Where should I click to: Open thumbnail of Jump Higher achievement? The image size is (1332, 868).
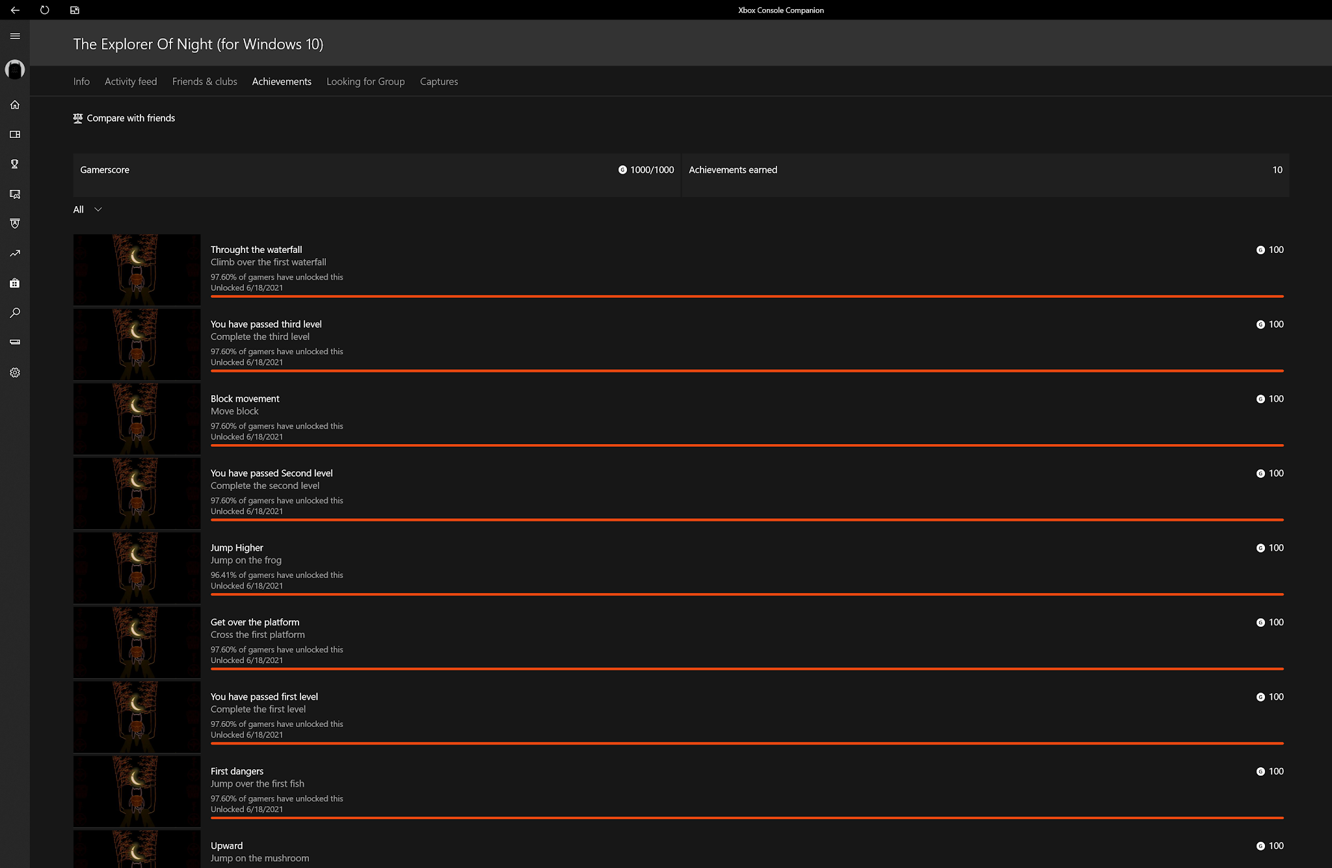(137, 568)
